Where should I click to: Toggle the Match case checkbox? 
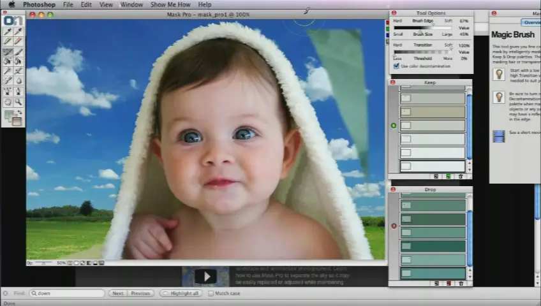click(x=211, y=293)
